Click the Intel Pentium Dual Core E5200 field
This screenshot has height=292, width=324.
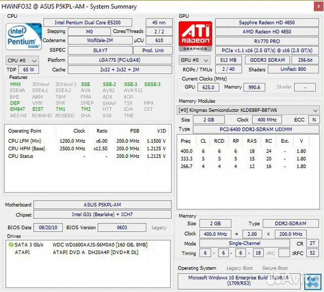point(88,23)
